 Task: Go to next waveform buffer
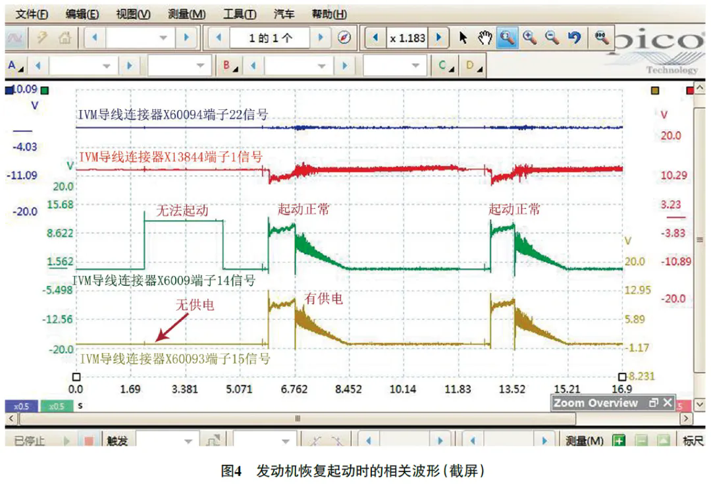point(321,38)
